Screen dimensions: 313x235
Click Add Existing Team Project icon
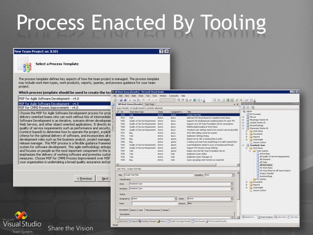click(x=253, y=108)
